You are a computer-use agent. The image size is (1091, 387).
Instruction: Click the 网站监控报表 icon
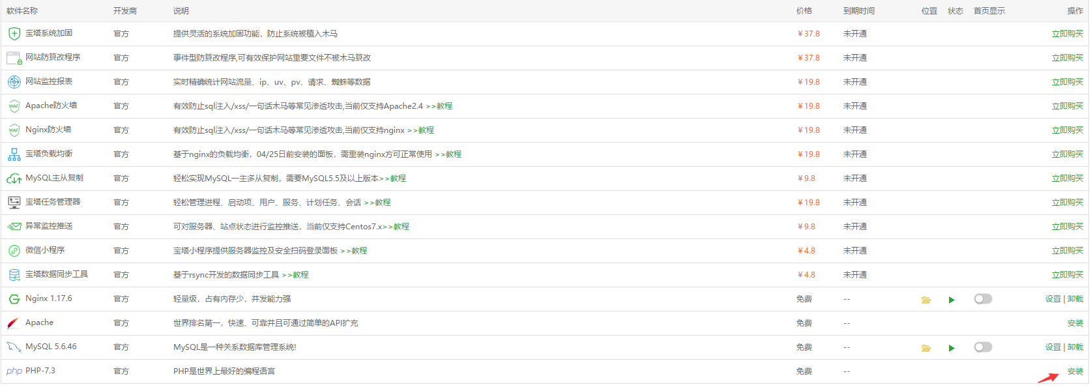14,82
